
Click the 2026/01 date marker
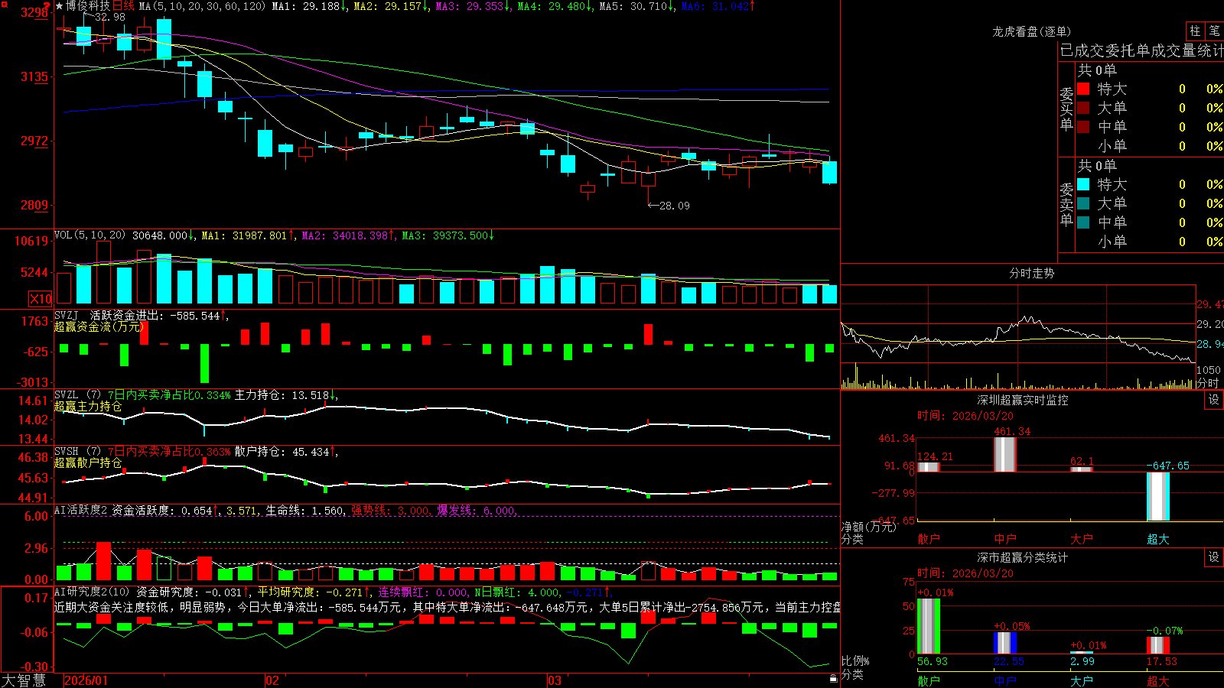86,680
